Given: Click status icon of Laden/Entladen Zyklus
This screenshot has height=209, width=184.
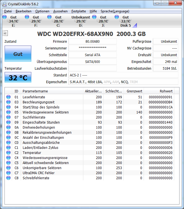Looking at the screenshot, I should click(x=8, y=147).
